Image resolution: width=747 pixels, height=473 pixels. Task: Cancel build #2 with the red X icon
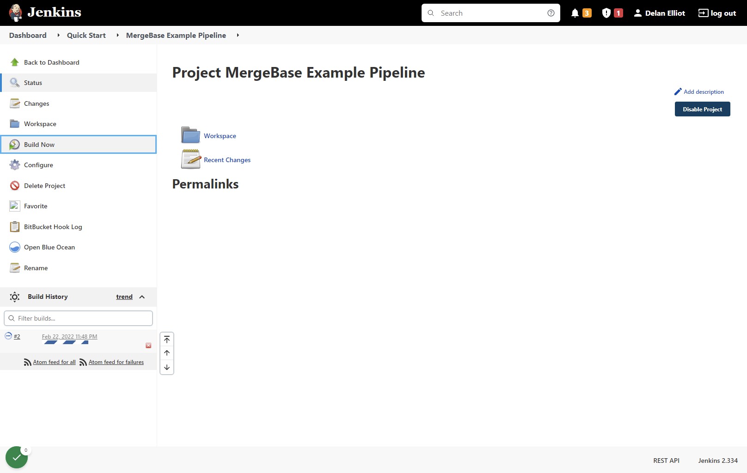point(148,346)
